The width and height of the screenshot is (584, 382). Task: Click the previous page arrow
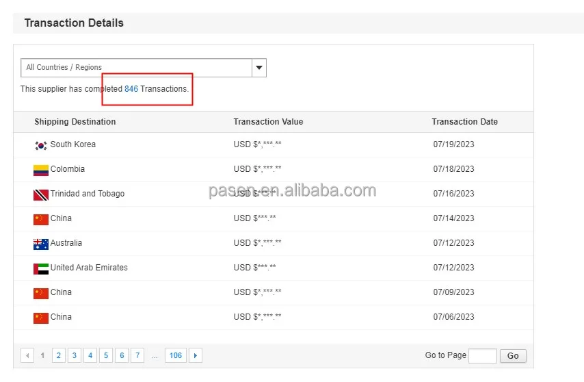click(27, 355)
